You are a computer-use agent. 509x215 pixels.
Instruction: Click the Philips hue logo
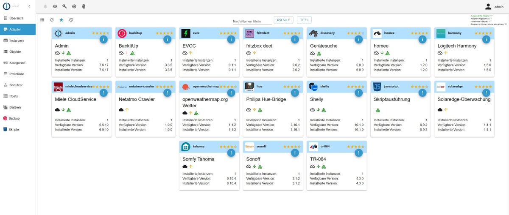tap(249, 86)
